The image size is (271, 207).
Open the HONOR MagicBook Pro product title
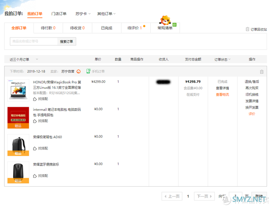57,85
